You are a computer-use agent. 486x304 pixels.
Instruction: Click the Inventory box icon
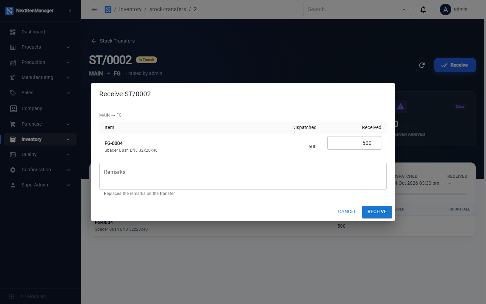[13, 139]
